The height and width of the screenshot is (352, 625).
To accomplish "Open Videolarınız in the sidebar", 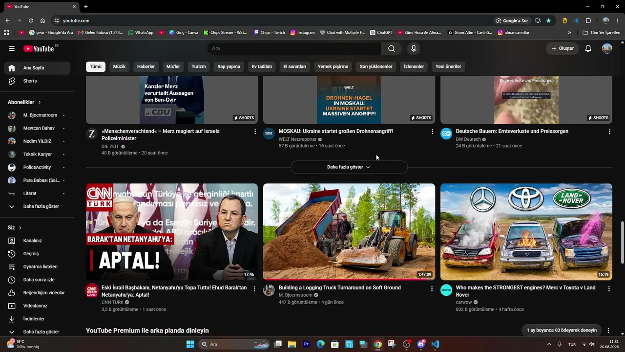I will 37,306.
